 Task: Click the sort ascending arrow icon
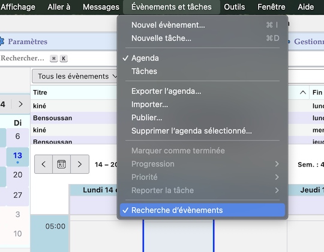tap(303, 93)
